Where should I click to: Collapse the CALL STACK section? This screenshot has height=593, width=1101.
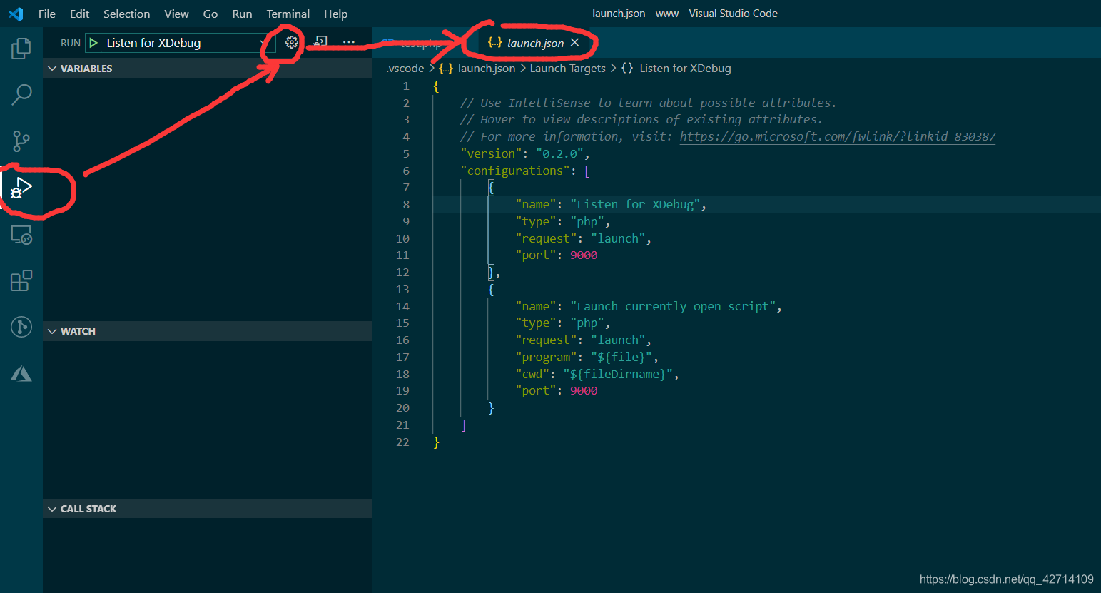(208, 509)
